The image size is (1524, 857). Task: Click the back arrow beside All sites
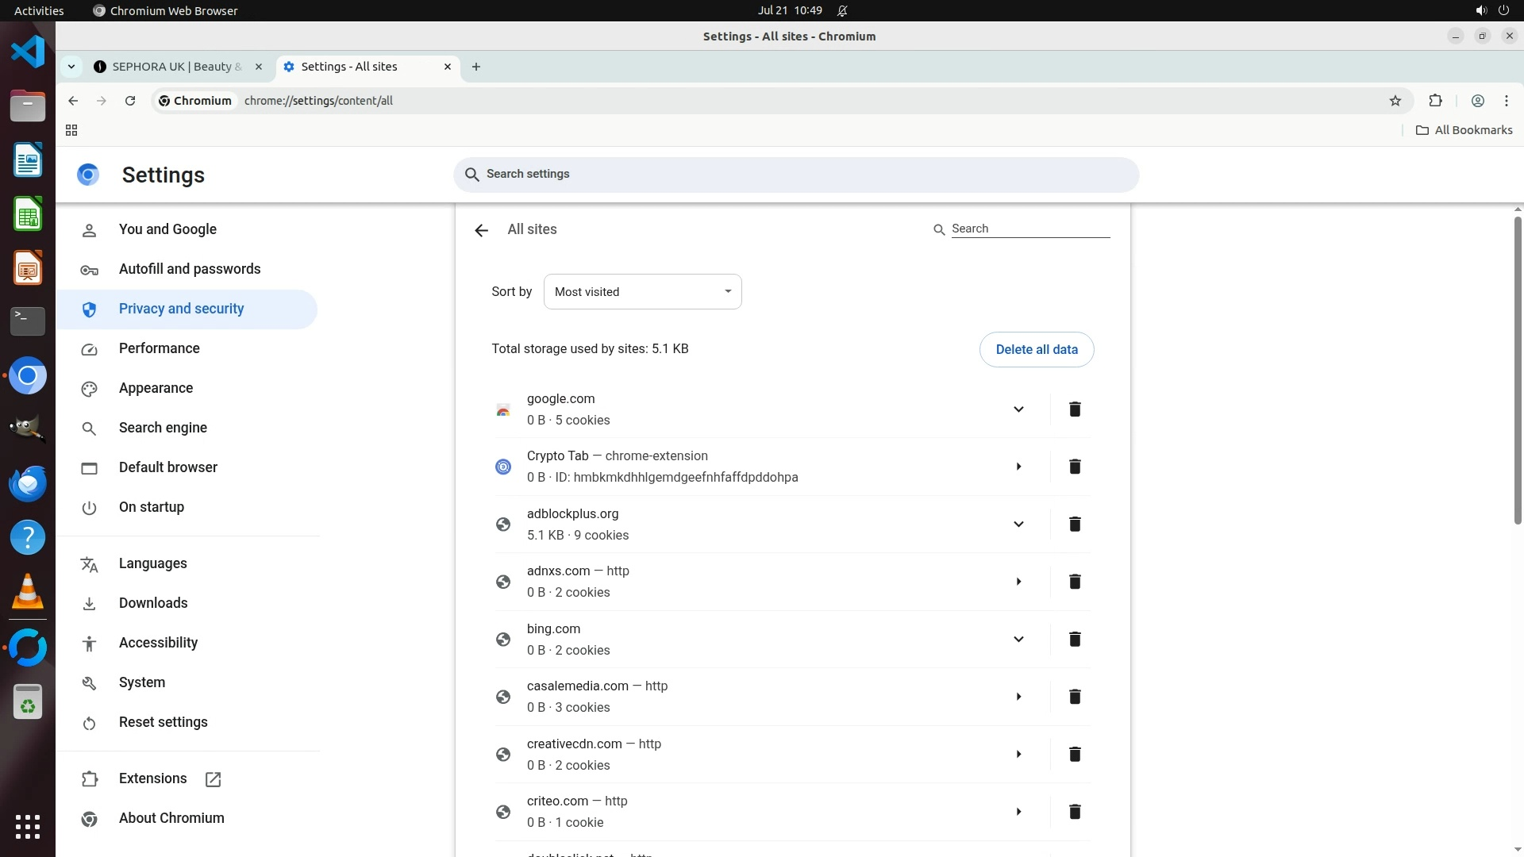(x=481, y=230)
